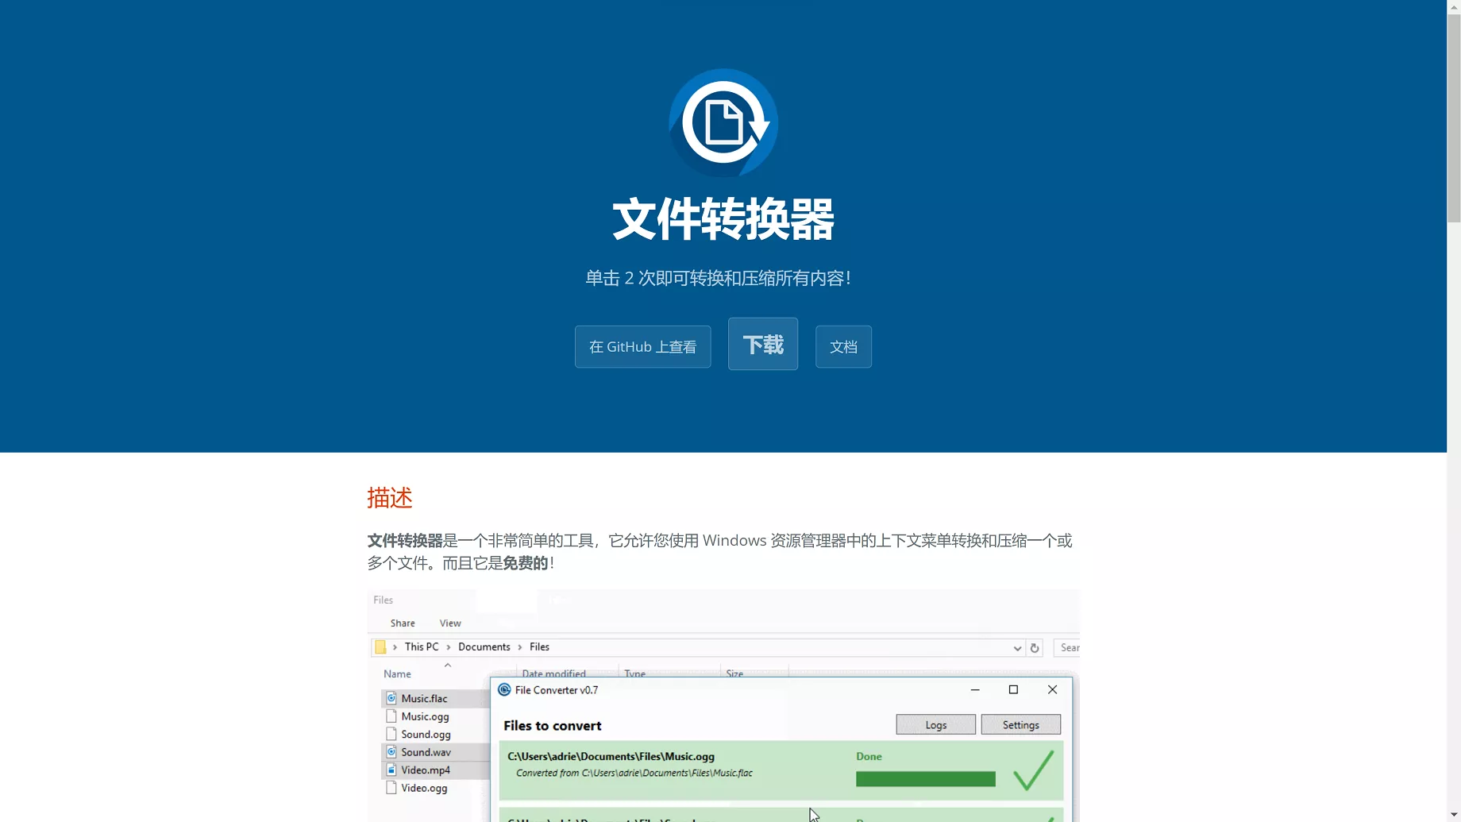
Task: Click Files in the address breadcrumb
Action: [539, 646]
